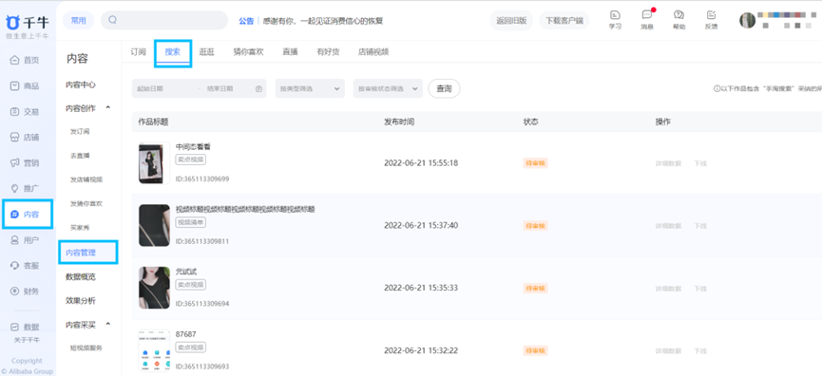This screenshot has height=376, width=822.
Task: Open 学习 learning icon in header
Action: click(x=615, y=15)
